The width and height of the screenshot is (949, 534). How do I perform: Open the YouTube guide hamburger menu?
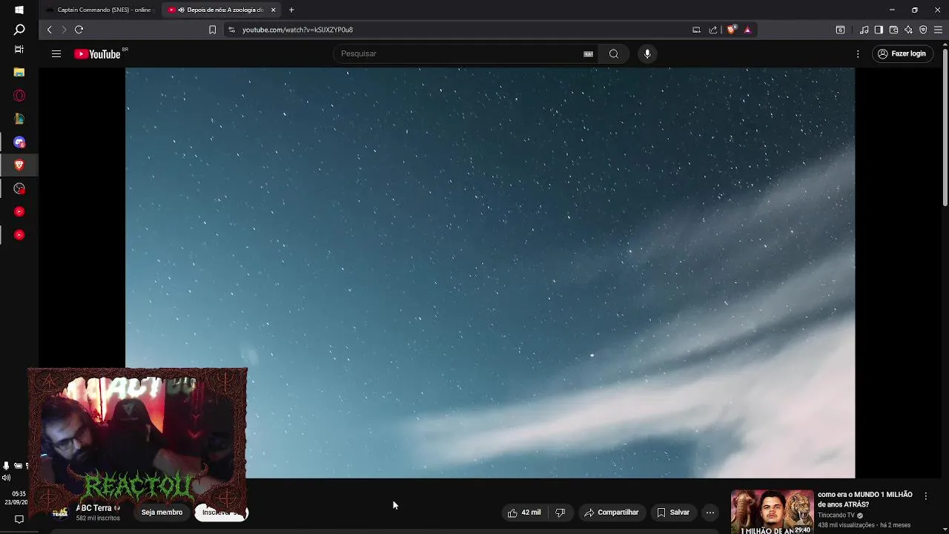[x=56, y=53]
